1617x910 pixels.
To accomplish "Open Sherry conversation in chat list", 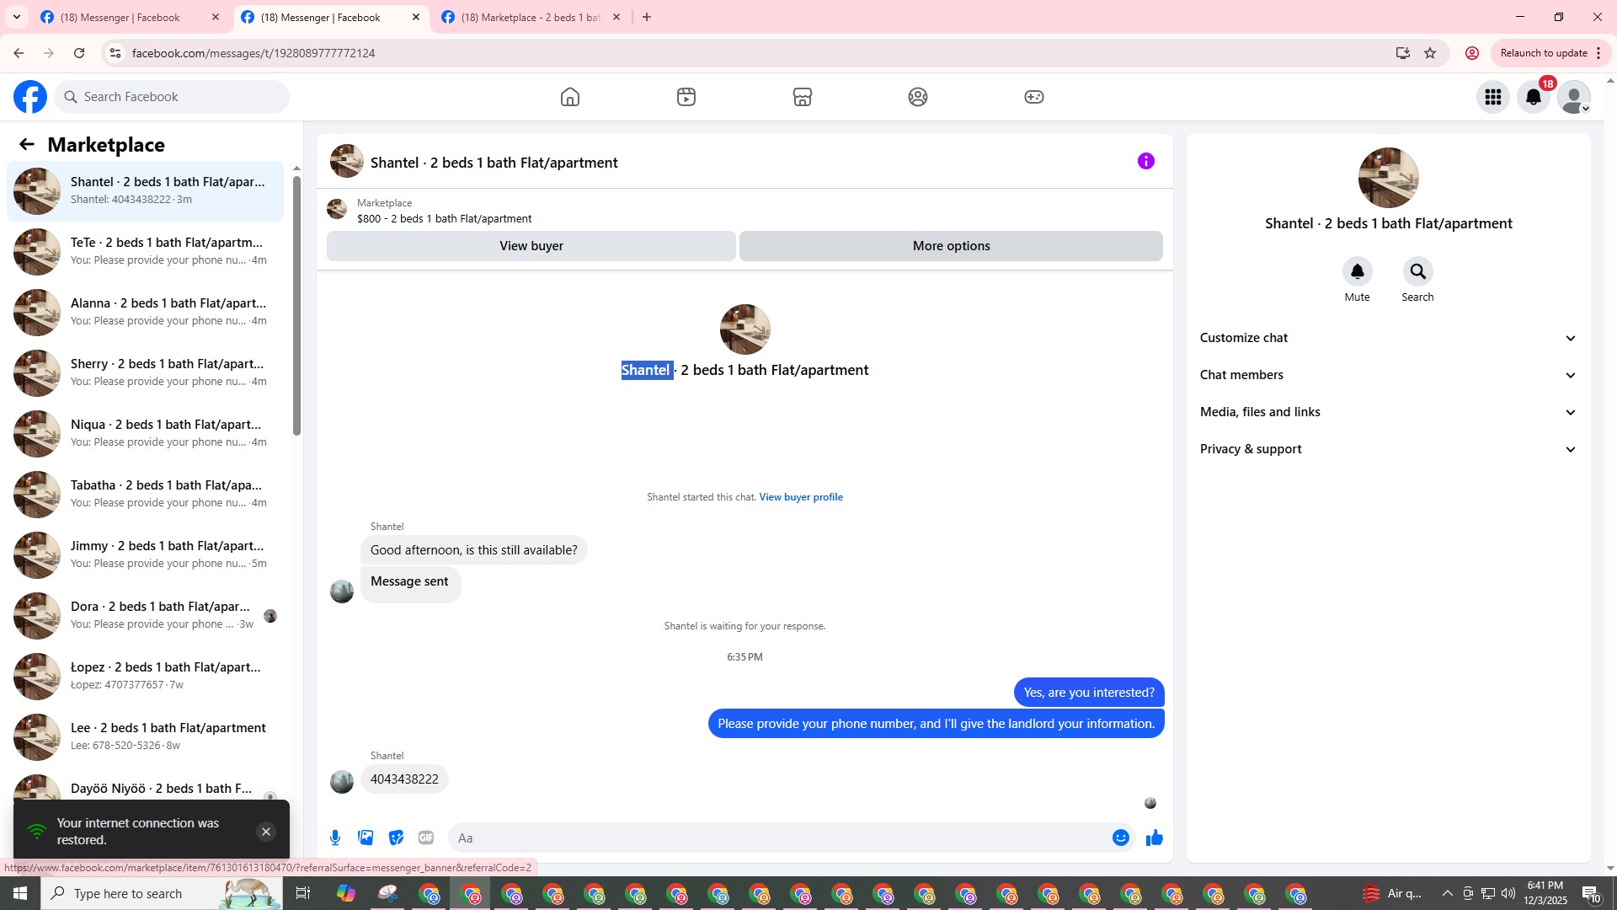I will pyautogui.click(x=145, y=373).
